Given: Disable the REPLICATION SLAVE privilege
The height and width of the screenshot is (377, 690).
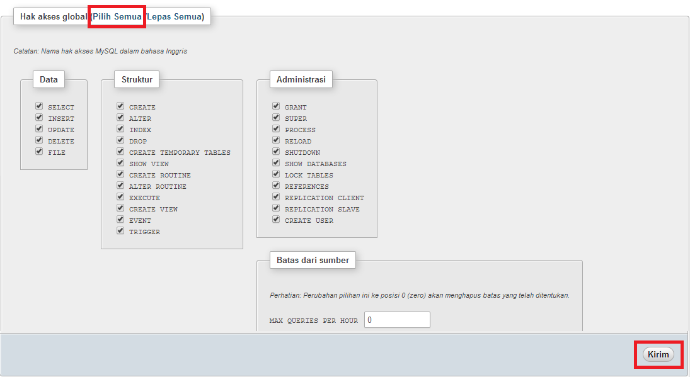Looking at the screenshot, I should [x=276, y=208].
